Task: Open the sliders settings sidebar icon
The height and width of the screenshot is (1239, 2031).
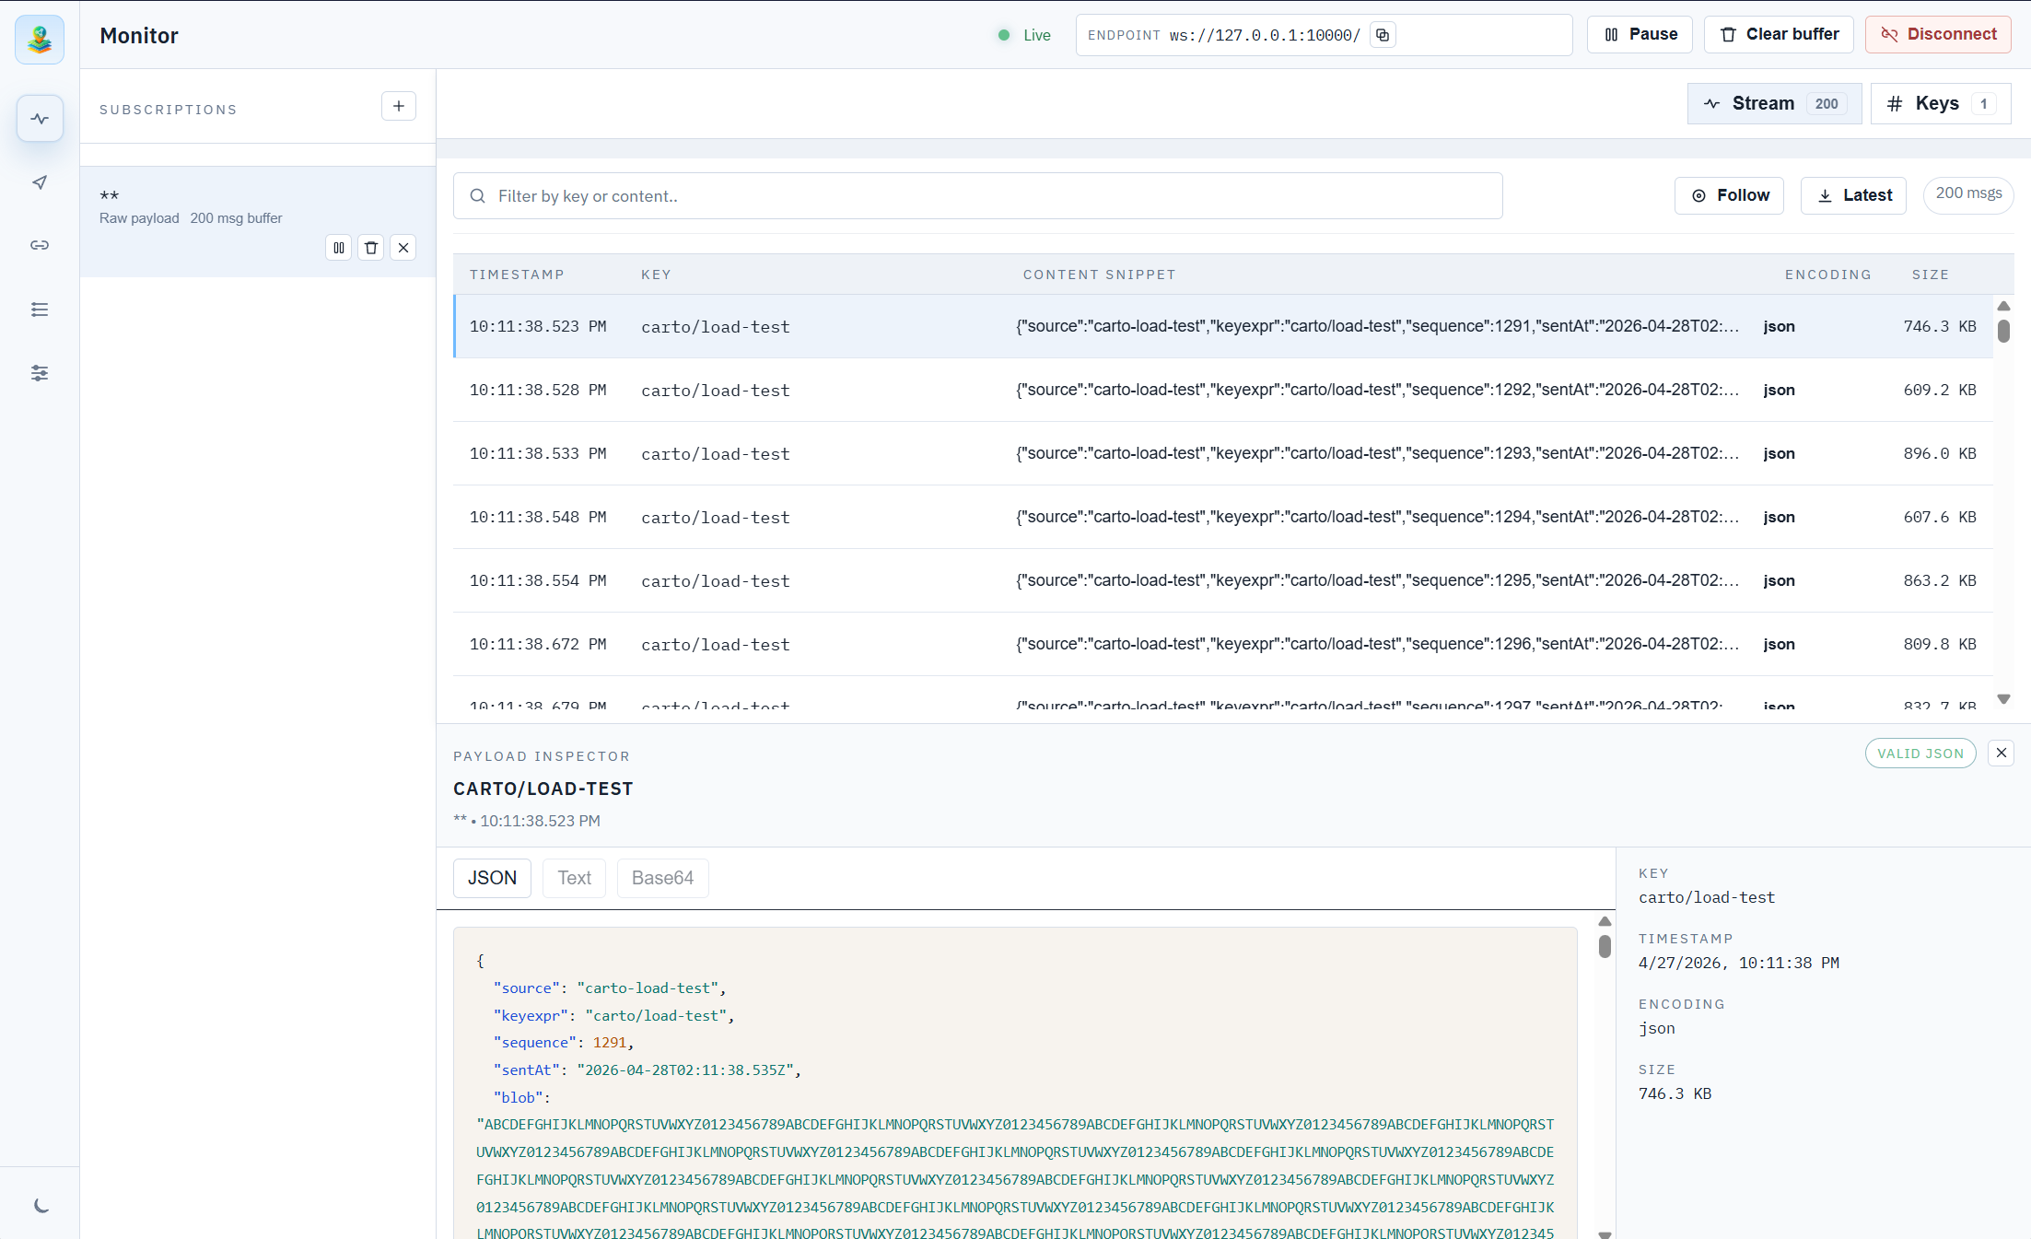Action: [x=40, y=373]
